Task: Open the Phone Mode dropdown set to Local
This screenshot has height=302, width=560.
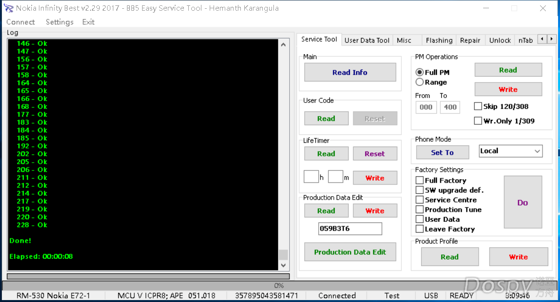Action: point(511,151)
